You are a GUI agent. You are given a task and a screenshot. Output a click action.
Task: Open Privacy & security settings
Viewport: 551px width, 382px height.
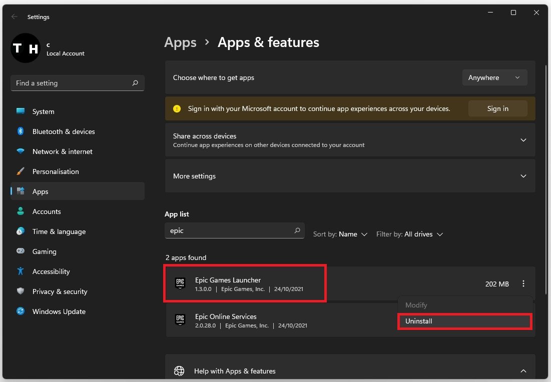click(60, 291)
